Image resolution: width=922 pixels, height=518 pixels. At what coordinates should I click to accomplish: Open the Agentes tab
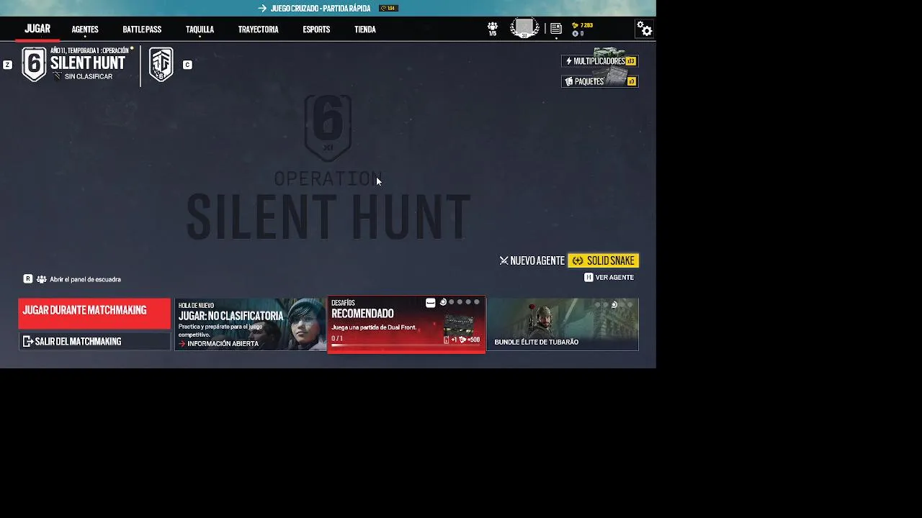(85, 29)
